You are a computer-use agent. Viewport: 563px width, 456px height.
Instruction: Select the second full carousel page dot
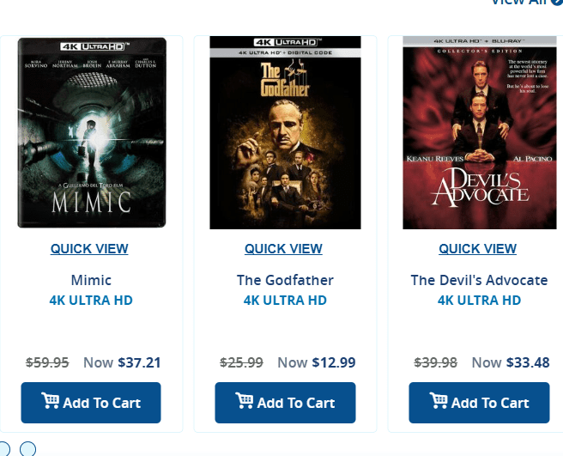point(27,449)
